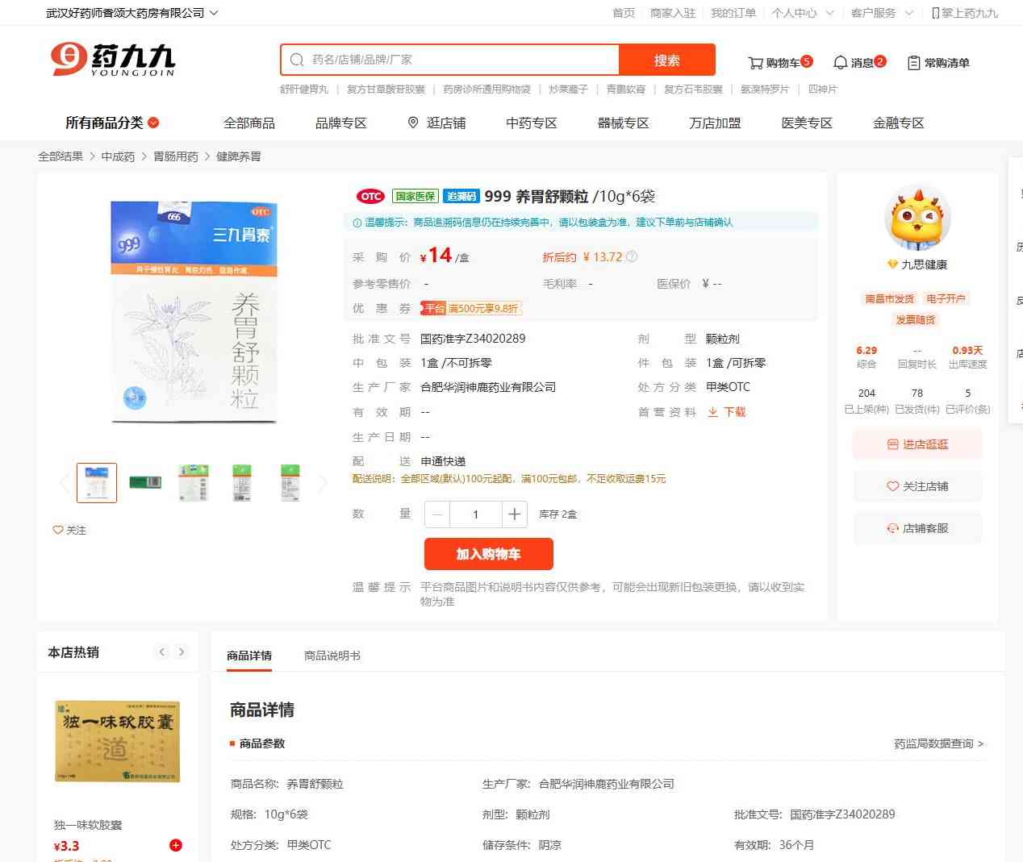1023x862 pixels.
Task: Open the shopping cart icon
Action: pos(755,63)
